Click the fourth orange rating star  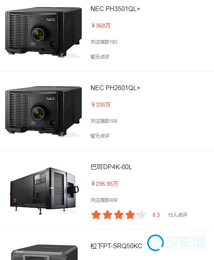(x=130, y=215)
